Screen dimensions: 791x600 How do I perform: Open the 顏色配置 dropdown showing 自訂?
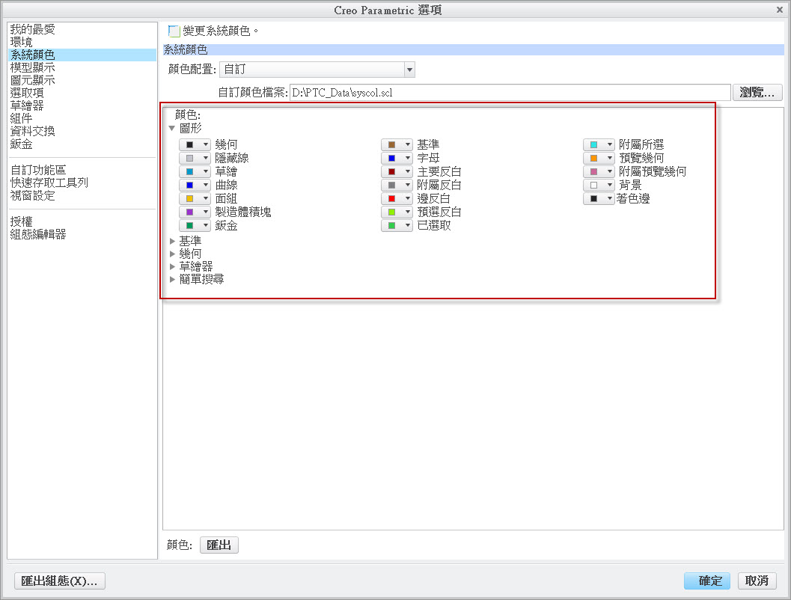pyautogui.click(x=409, y=69)
